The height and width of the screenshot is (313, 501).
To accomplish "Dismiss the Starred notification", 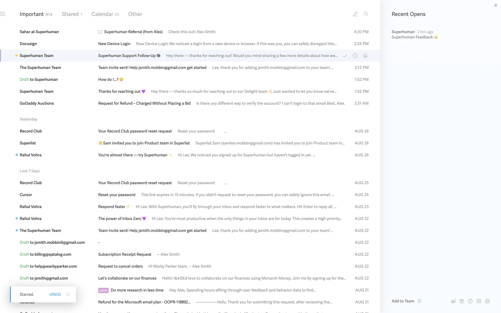I will click(68, 294).
